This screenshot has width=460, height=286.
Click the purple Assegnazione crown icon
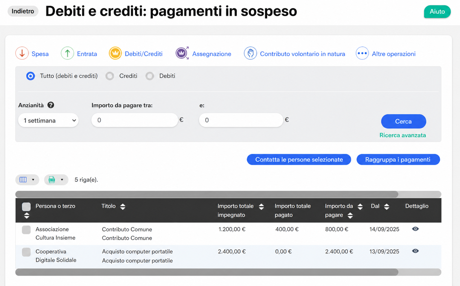coord(182,53)
